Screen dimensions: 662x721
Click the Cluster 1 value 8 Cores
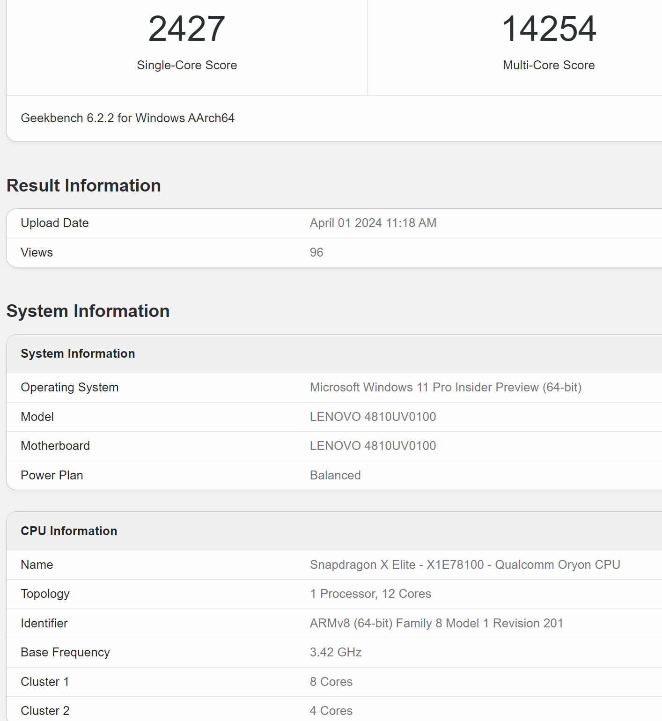(331, 682)
